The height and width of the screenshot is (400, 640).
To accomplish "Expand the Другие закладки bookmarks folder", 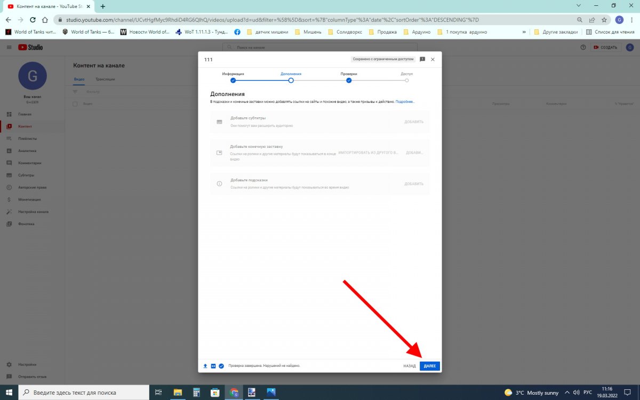I will click(x=557, y=32).
